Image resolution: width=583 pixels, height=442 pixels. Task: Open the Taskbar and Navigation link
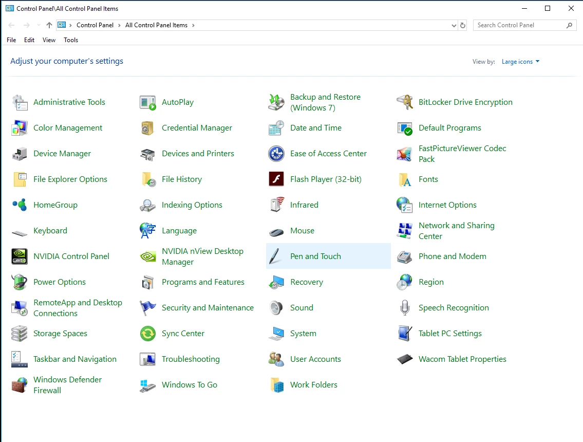pos(74,359)
